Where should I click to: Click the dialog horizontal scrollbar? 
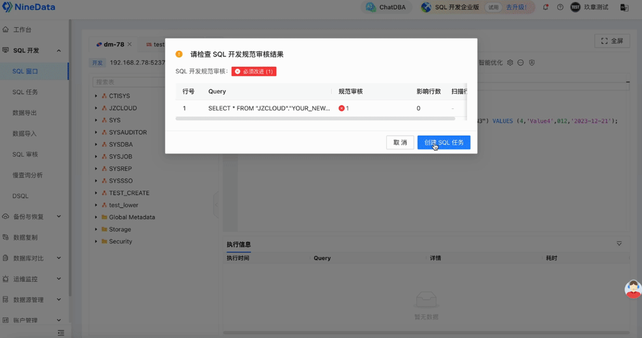[x=315, y=119]
